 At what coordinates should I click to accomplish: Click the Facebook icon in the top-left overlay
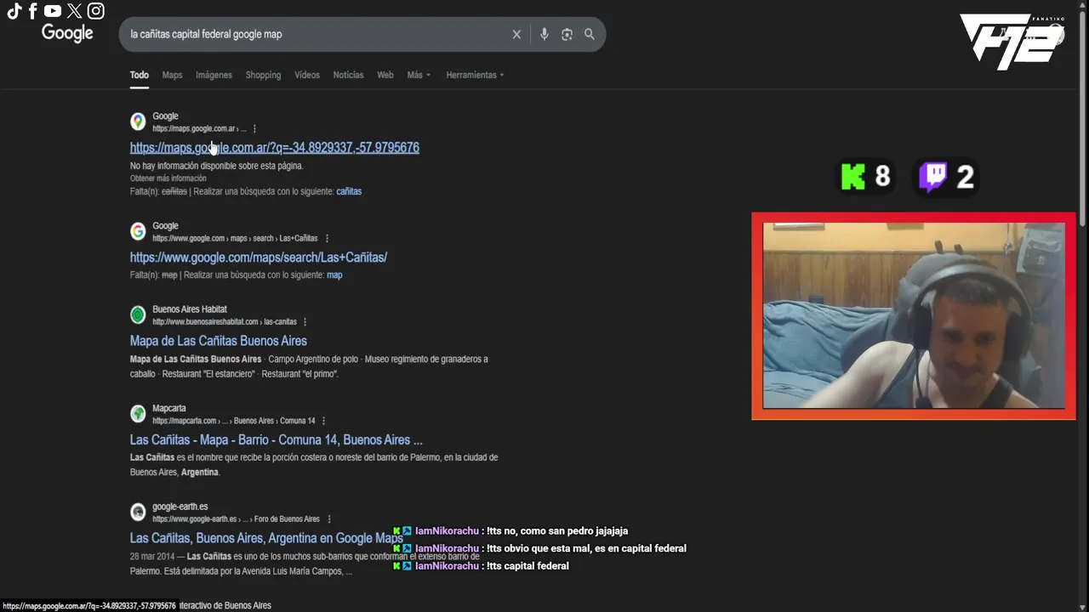[33, 11]
